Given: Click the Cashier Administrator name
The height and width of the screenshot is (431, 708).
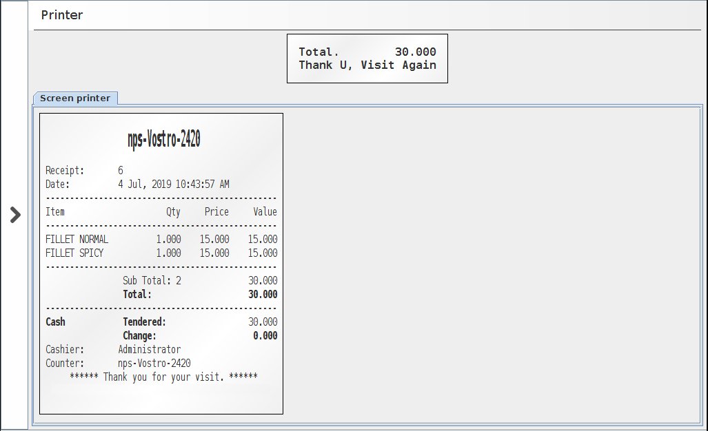Looking at the screenshot, I should pos(149,350).
